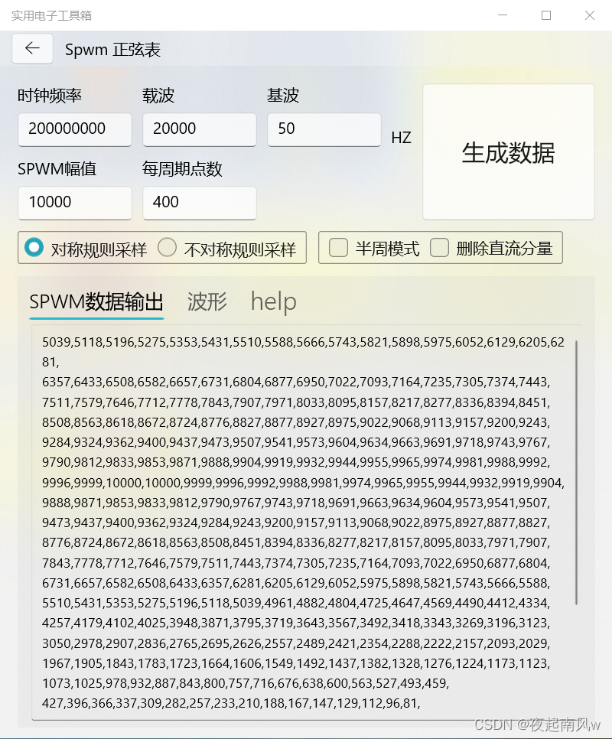Screen dimensions: 612x739
Task: Click the 每周期点数 input box
Action: tap(199, 203)
